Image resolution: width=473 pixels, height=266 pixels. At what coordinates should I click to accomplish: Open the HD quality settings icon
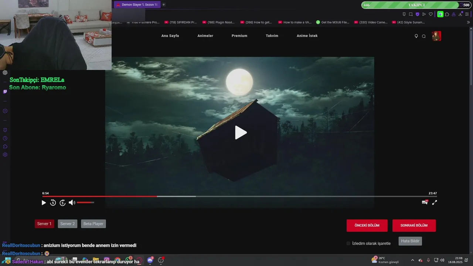(425, 202)
